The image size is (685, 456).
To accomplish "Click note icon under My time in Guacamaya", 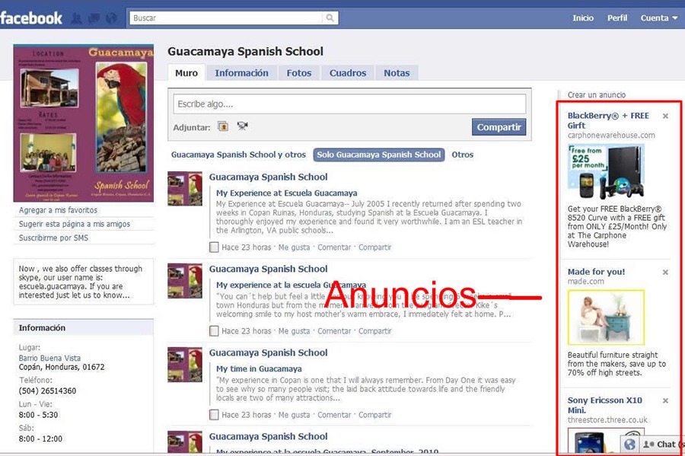I will pyautogui.click(x=214, y=415).
